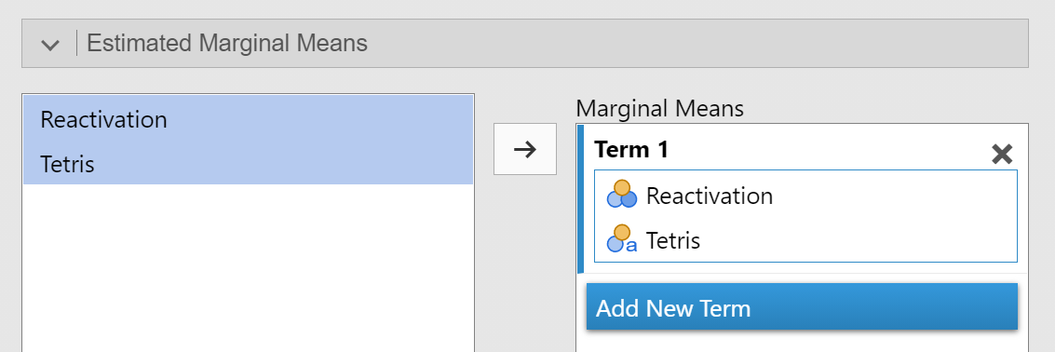The height and width of the screenshot is (352, 1055).
Task: Click the blue selection bar of Term 1
Action: (581, 198)
